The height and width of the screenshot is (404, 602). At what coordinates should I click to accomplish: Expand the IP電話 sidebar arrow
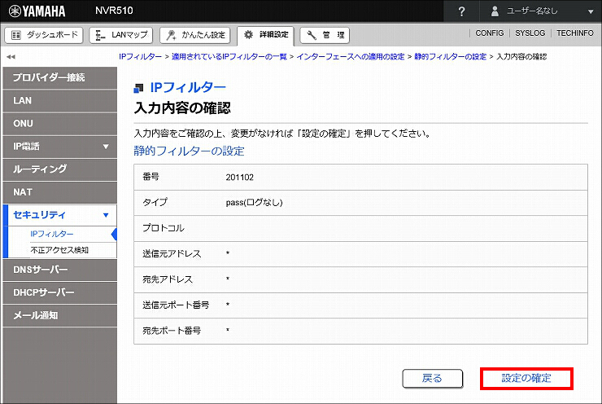(x=106, y=147)
